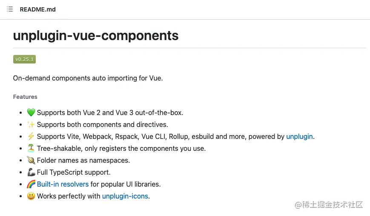Click the Features subheading
Image resolution: width=370 pixels, height=216 pixels.
25,97
